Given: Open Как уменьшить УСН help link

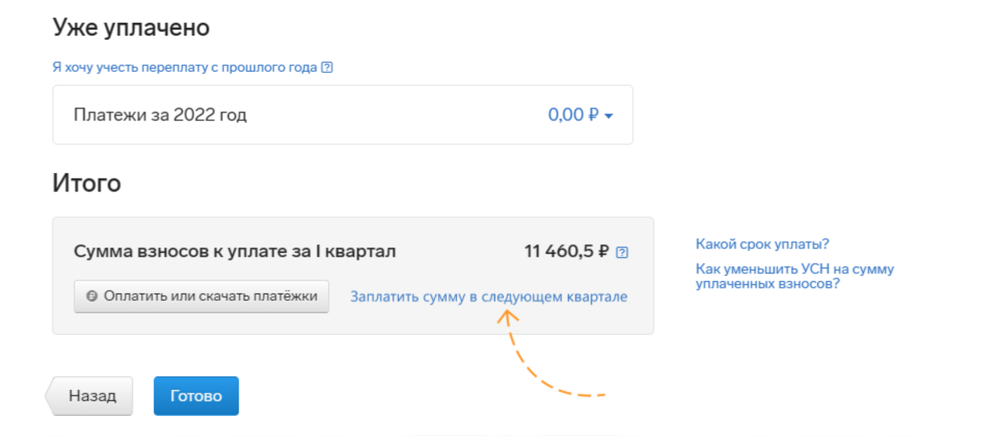Looking at the screenshot, I should 794,276.
